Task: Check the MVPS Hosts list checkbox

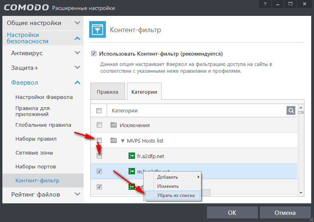Action: [x=99, y=141]
